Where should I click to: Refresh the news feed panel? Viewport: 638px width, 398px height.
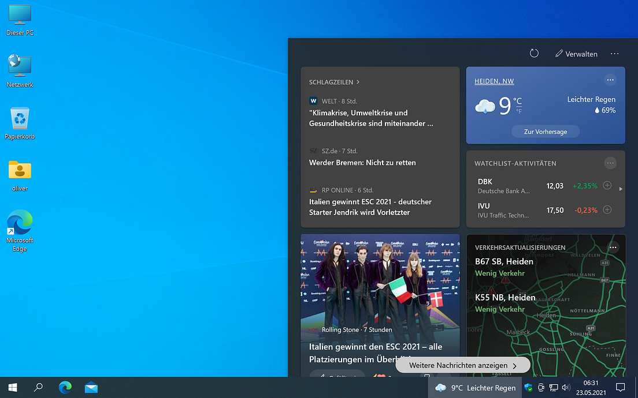tap(534, 53)
